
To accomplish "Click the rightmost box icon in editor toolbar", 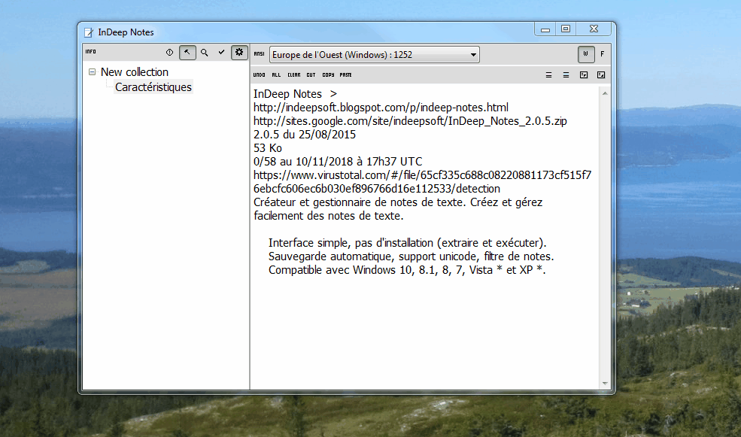I will pos(601,75).
